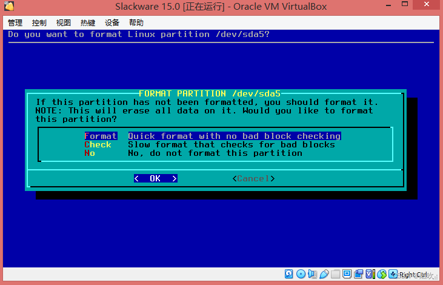Confirm with the OK button

tap(155, 178)
